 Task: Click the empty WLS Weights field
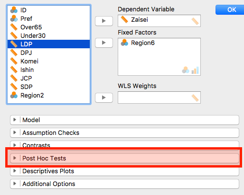pos(159,97)
